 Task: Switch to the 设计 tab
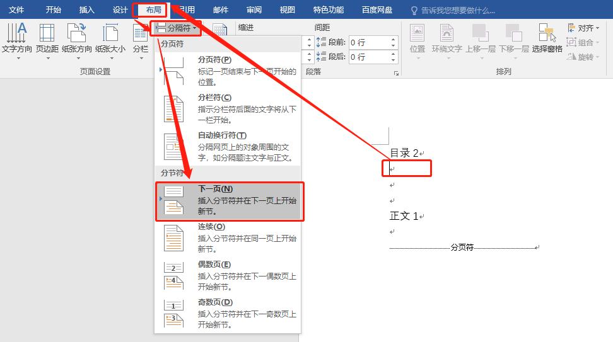(120, 9)
